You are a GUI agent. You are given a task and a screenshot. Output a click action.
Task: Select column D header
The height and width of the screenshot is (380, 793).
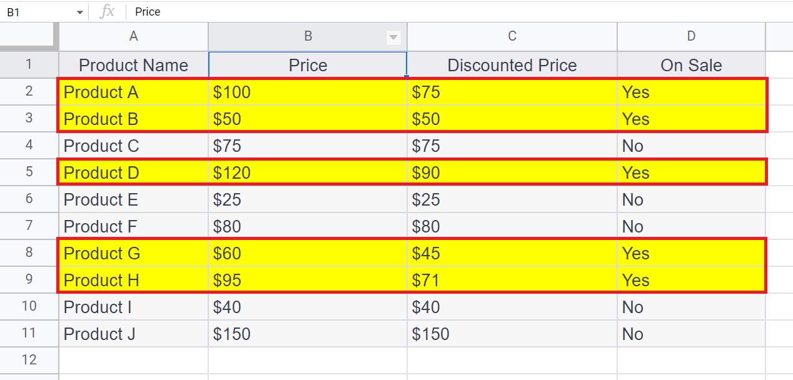[691, 37]
